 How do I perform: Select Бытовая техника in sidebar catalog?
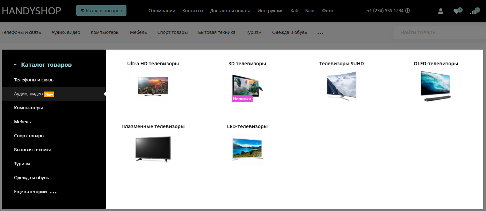click(32, 150)
